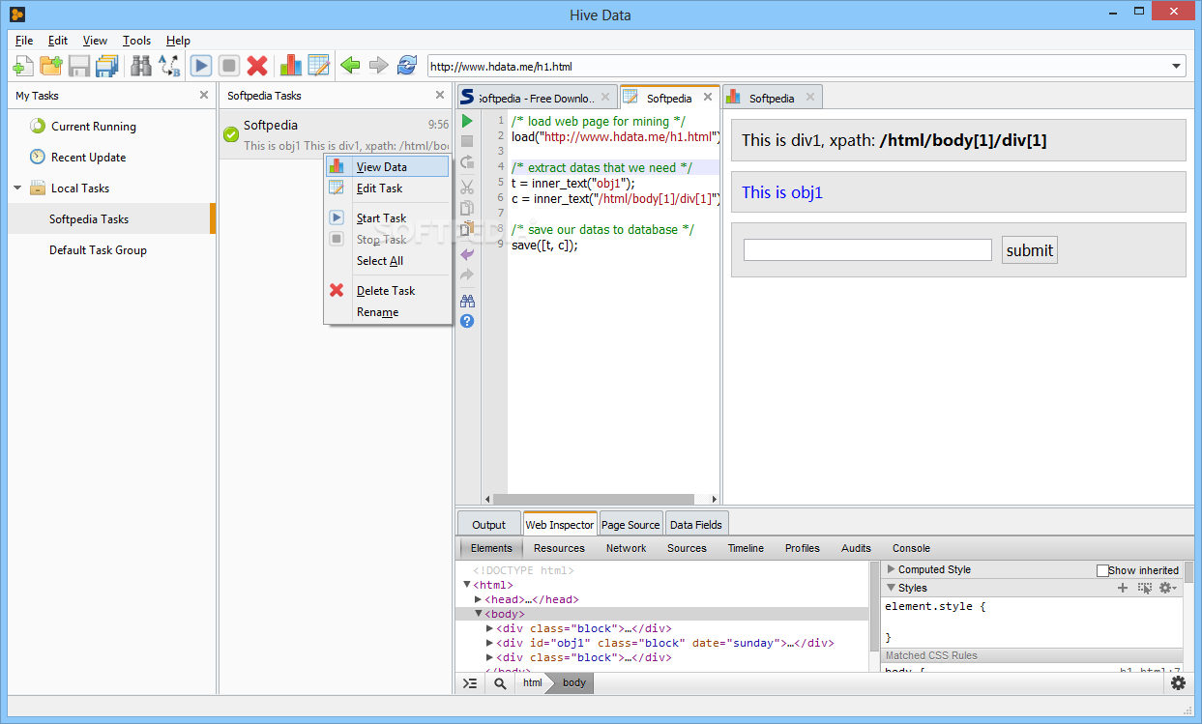Click the blue refresh page icon
This screenshot has width=1202, height=724.
tap(407, 66)
